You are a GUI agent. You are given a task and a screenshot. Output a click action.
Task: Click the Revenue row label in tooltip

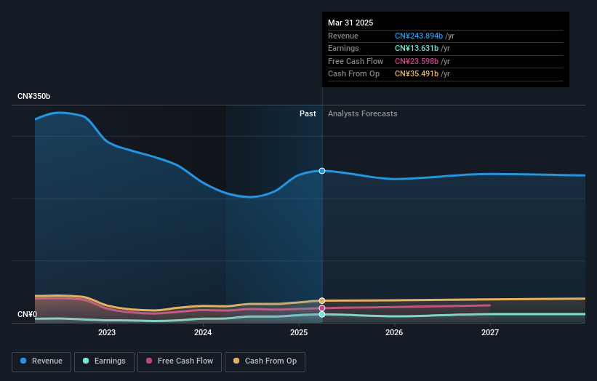tap(343, 36)
